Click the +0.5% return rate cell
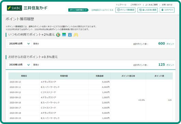This screenshot has width=181, height=124. tap(141, 100)
